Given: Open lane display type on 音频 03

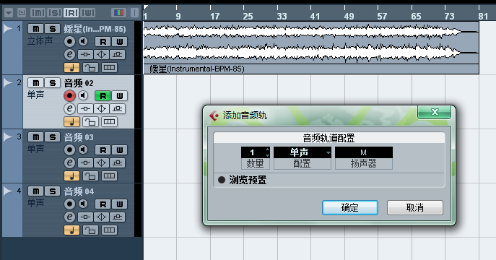Looking at the screenshot, I should tap(109, 175).
